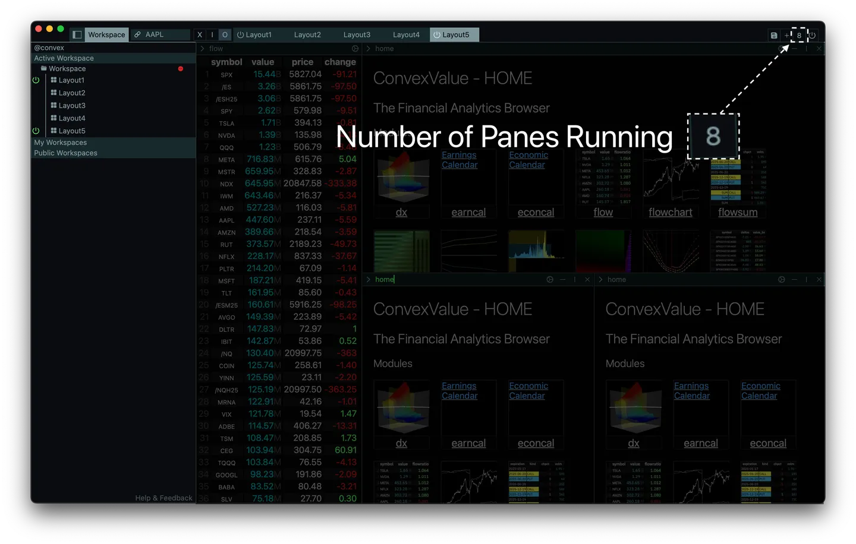
Task: Click the grid icon beside Layout2 in sidebar
Action: pos(53,93)
